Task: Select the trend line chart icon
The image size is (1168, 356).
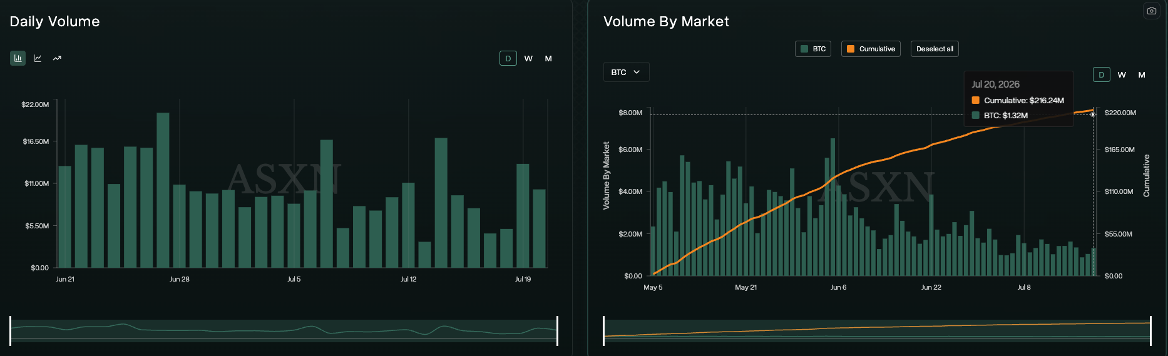Action: pos(57,58)
